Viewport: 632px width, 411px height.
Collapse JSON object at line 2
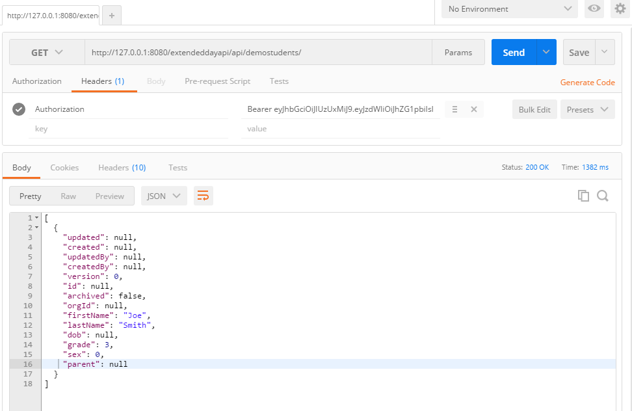pyautogui.click(x=36, y=228)
